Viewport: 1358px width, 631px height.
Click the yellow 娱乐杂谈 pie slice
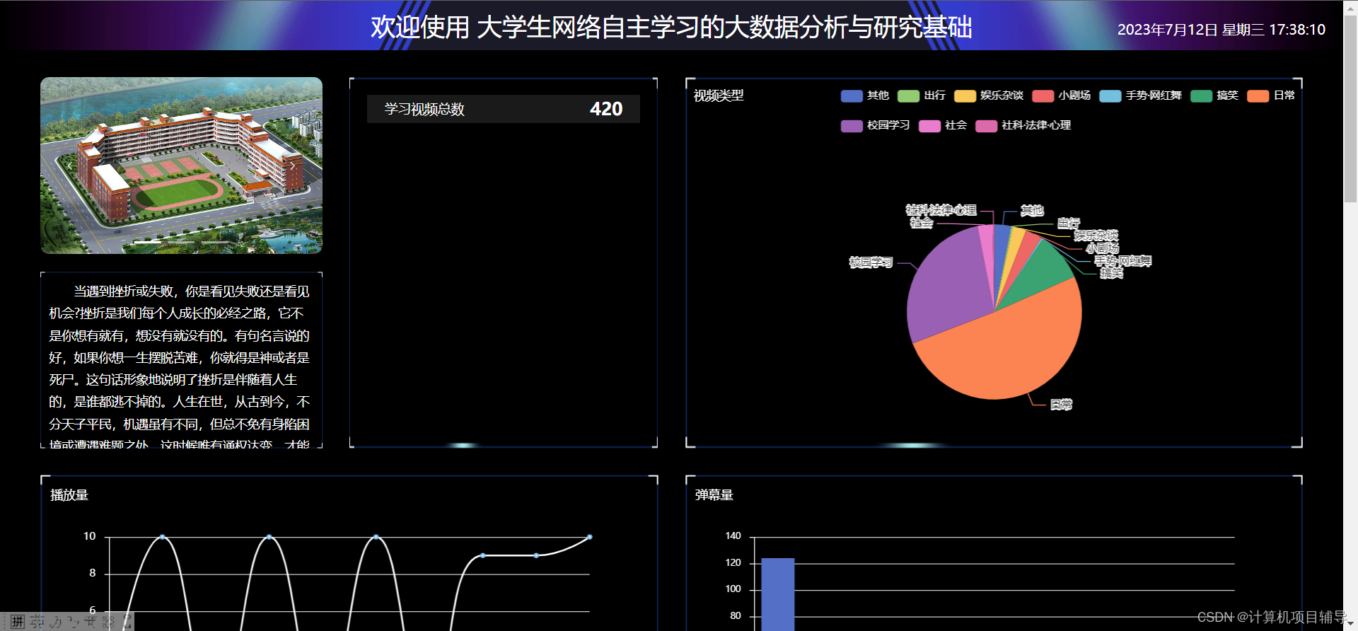tap(1014, 244)
